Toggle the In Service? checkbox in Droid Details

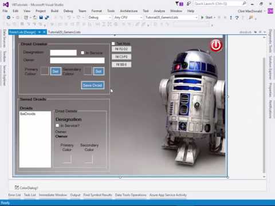pyautogui.click(x=57, y=125)
